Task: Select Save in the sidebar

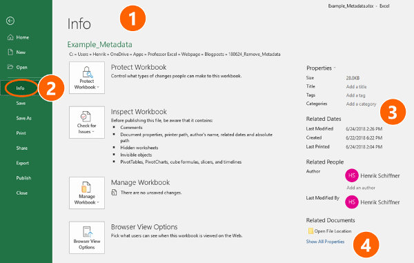Action: [21, 103]
